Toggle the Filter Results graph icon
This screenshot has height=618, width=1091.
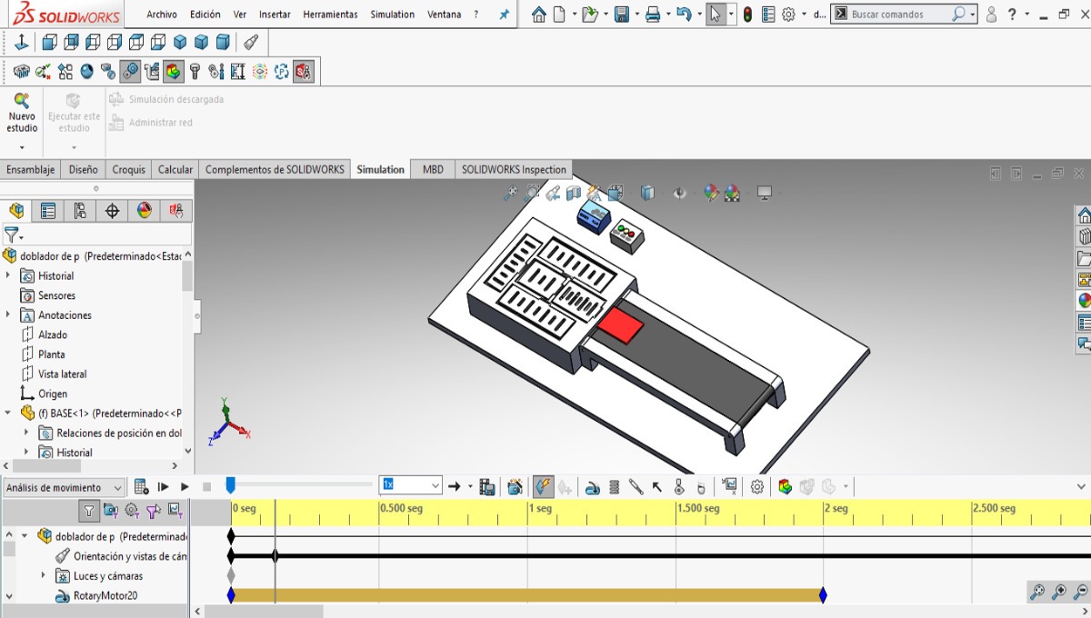[x=175, y=511]
